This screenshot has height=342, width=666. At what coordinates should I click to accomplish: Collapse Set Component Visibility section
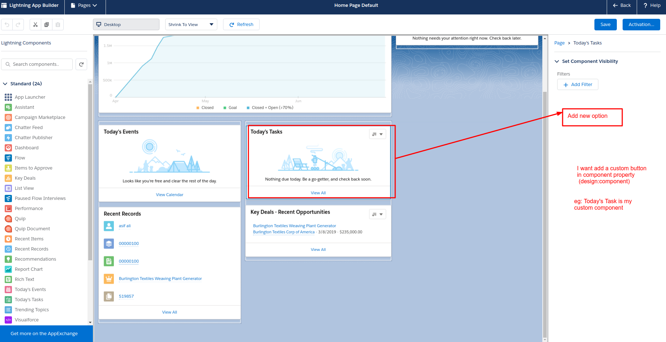pos(557,61)
